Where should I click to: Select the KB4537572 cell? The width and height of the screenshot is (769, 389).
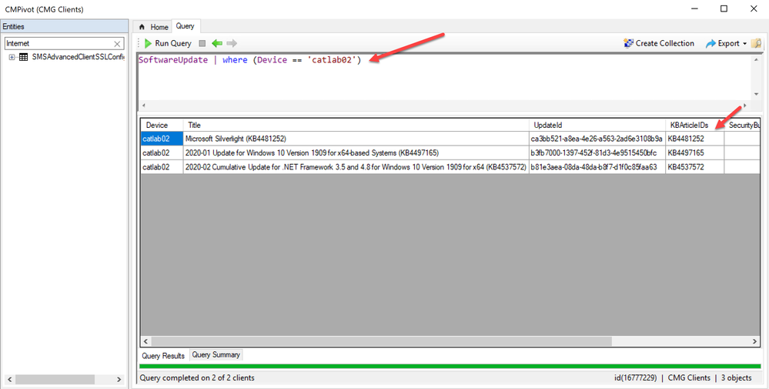coord(694,167)
